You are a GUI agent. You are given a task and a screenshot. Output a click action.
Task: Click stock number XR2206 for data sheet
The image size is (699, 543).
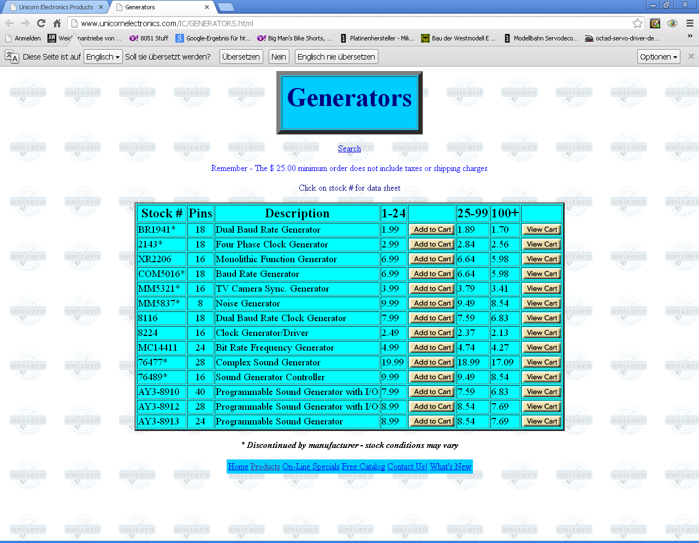click(x=155, y=259)
